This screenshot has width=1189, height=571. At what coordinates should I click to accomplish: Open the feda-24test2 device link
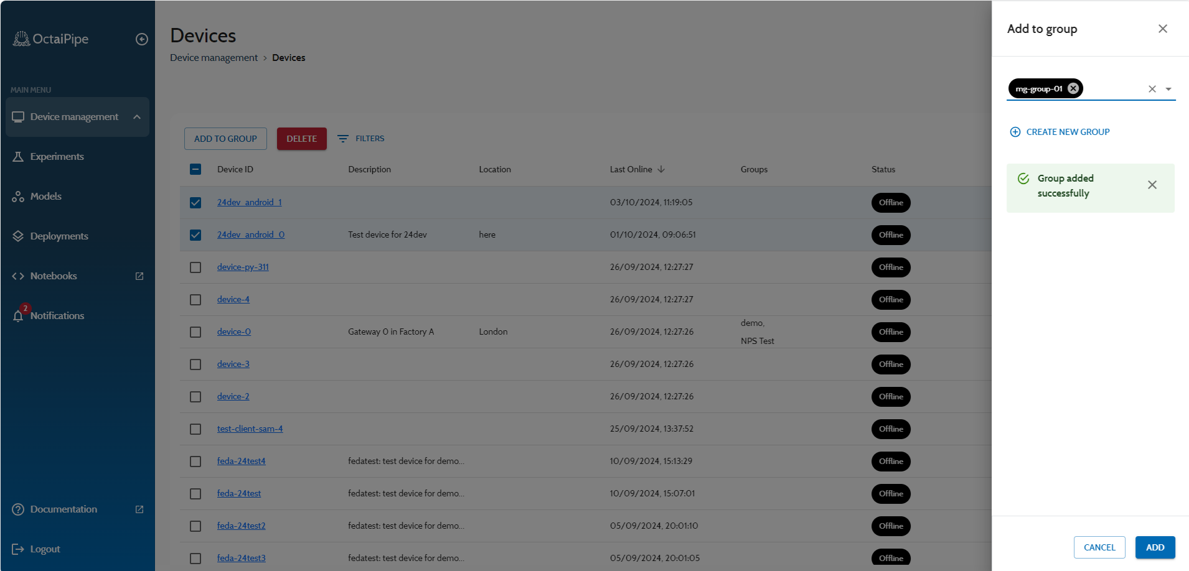[242, 526]
